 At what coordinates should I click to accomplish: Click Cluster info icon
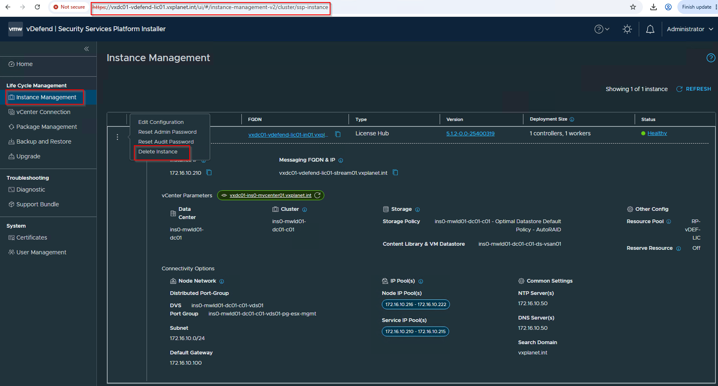click(x=305, y=210)
